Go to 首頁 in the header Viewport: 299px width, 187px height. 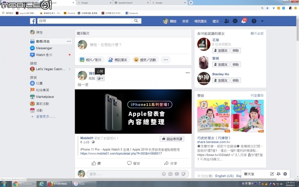coord(185,21)
